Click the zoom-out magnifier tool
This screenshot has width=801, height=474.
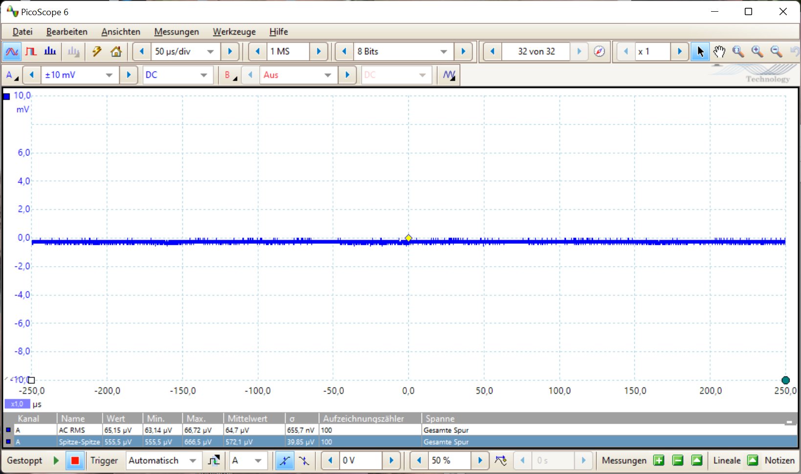coord(776,51)
